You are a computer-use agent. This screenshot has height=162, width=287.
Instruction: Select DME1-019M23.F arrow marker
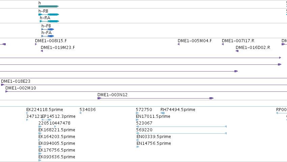tap(42, 51)
